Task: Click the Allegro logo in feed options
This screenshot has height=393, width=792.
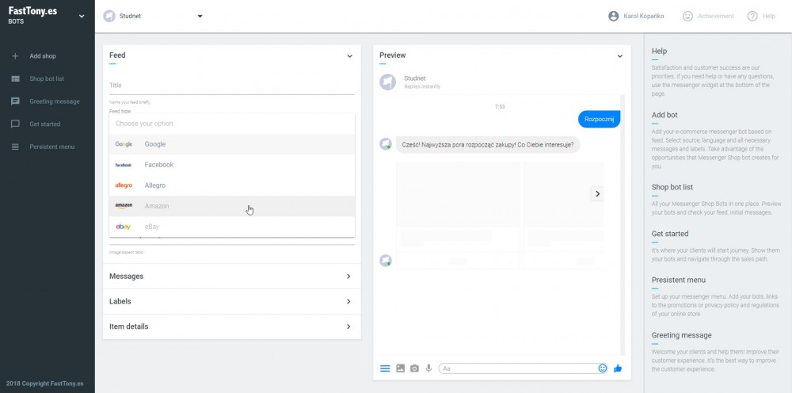Action: (124, 185)
